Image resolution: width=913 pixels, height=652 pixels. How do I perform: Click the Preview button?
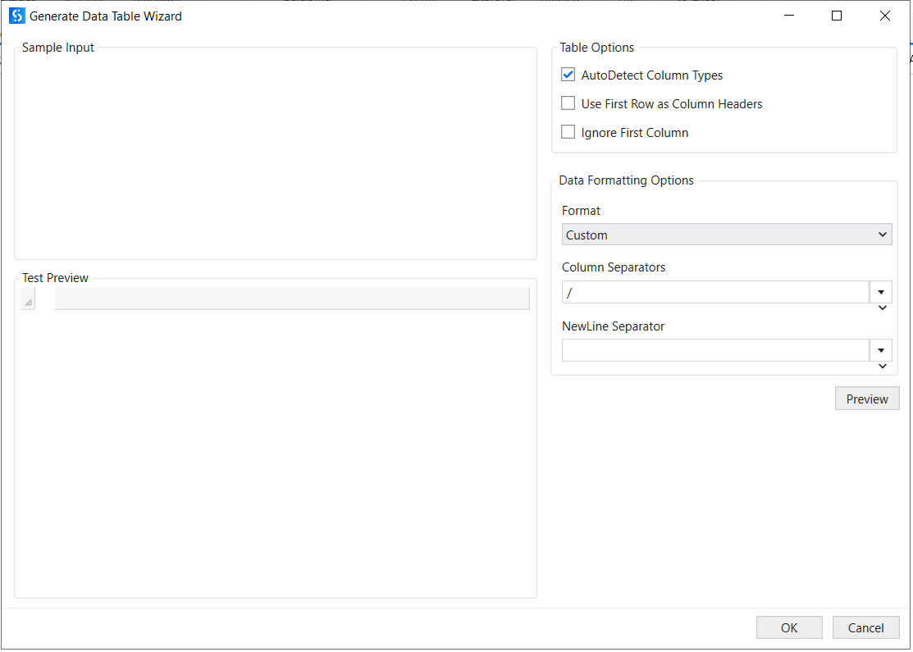[x=867, y=399]
